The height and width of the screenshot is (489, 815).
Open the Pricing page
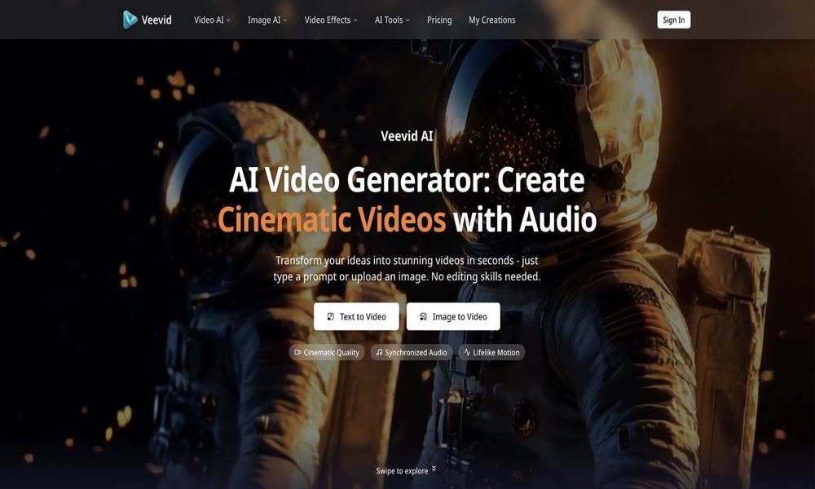coord(439,20)
